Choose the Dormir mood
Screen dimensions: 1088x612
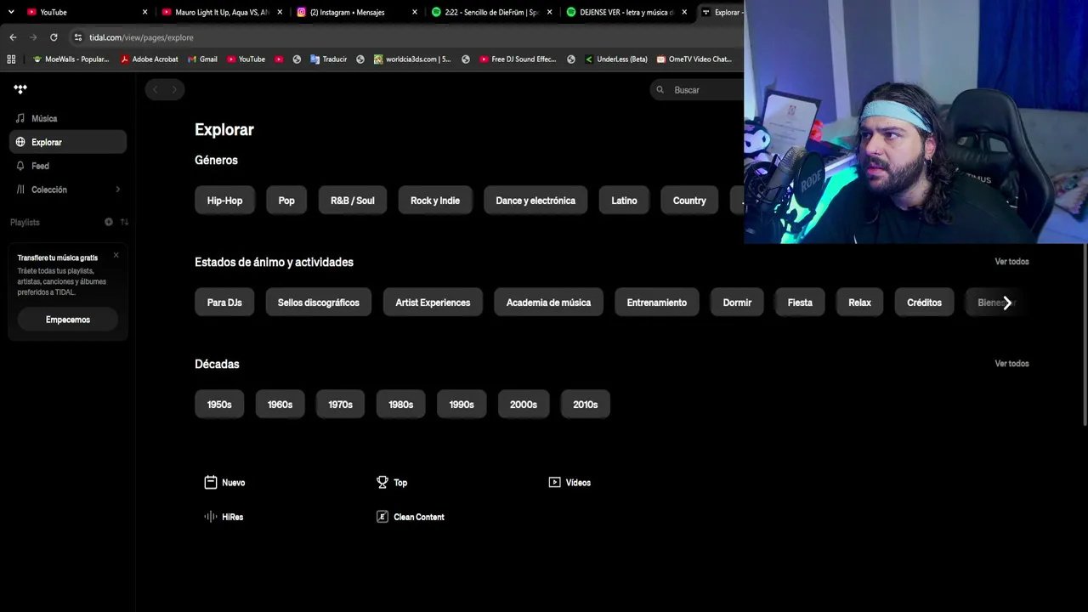click(737, 303)
